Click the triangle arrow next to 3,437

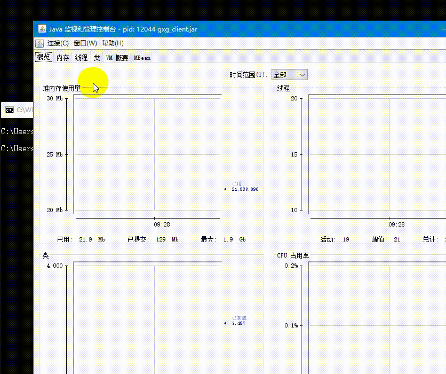tap(225, 323)
